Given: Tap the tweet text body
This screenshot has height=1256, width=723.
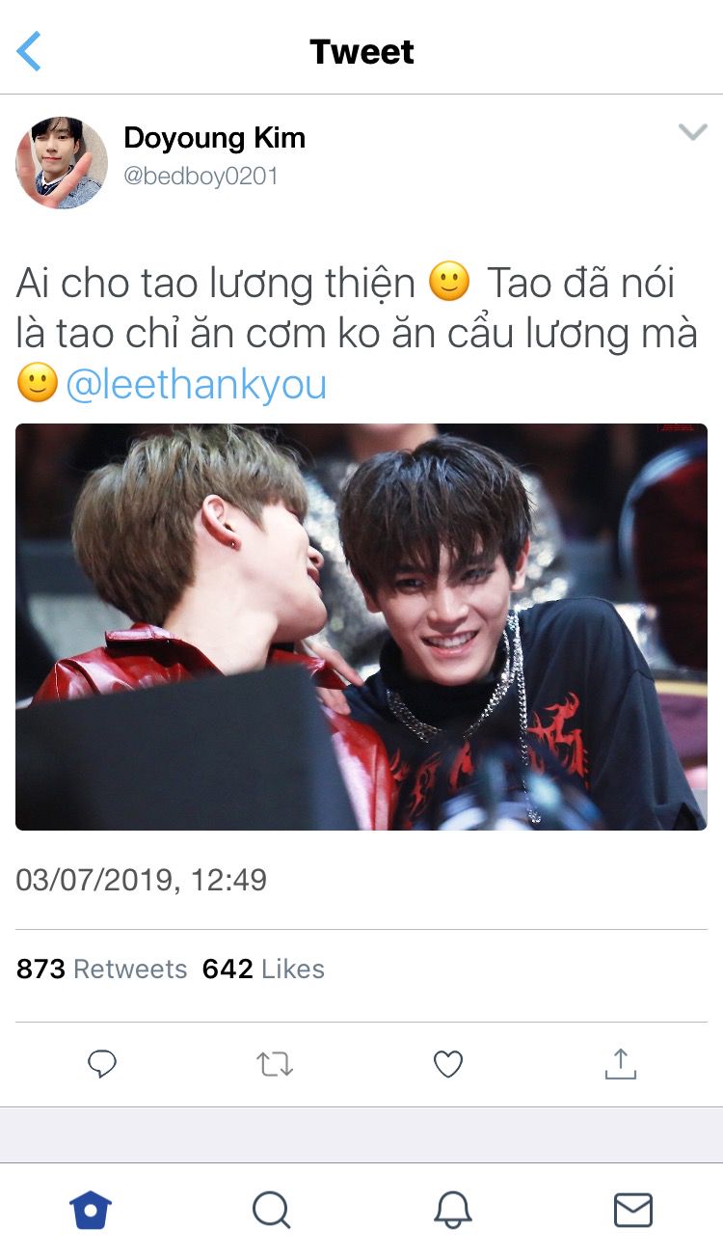Looking at the screenshot, I should click(x=358, y=334).
